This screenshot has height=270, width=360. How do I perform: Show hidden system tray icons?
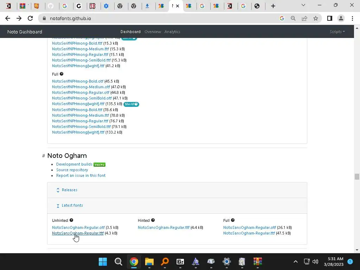coord(296,262)
